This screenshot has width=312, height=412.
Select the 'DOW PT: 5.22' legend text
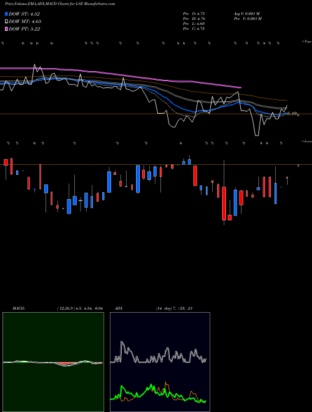[x=24, y=29]
